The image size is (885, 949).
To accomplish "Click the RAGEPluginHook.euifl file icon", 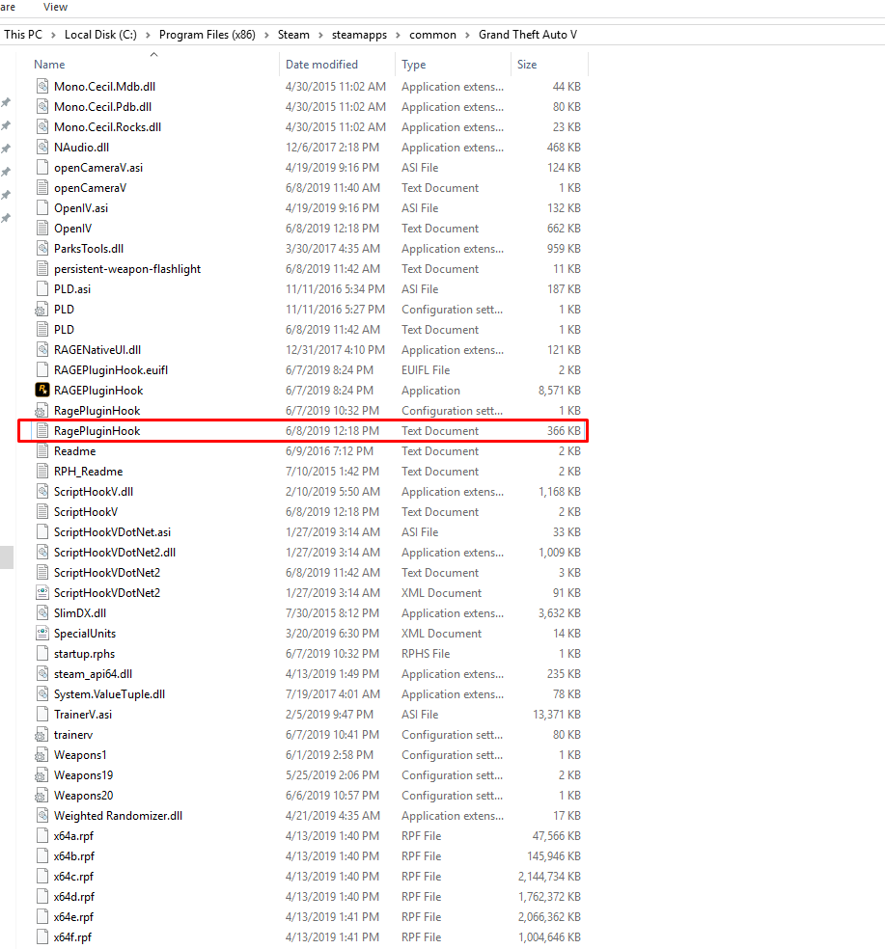I will [41, 369].
